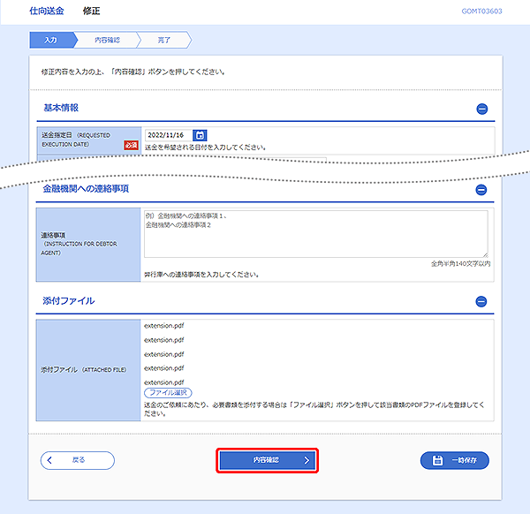Click the 内容確認 confirm button
Screen dimensions: 530x514
pyautogui.click(x=267, y=460)
